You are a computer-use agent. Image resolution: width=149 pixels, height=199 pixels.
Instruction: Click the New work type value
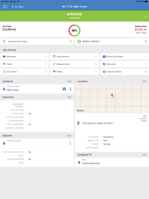[x=106, y=141]
